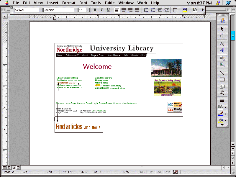Switch to Online Layout view
The image size is (236, 177).
coord(9,167)
